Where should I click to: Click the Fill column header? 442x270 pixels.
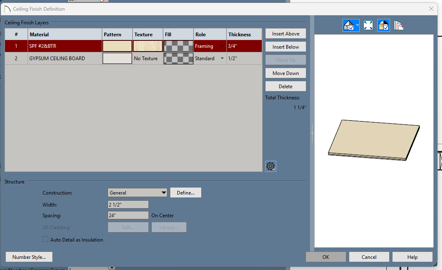(x=179, y=34)
